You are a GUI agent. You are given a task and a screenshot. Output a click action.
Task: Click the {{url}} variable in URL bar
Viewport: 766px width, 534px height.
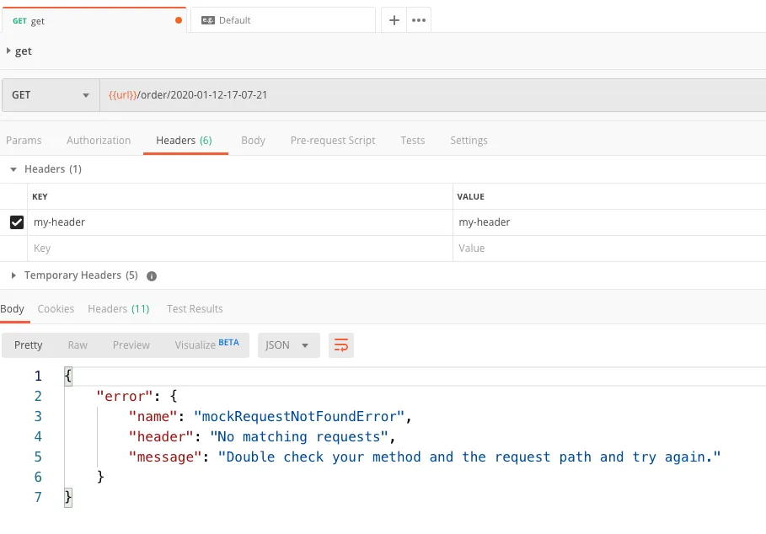point(123,94)
